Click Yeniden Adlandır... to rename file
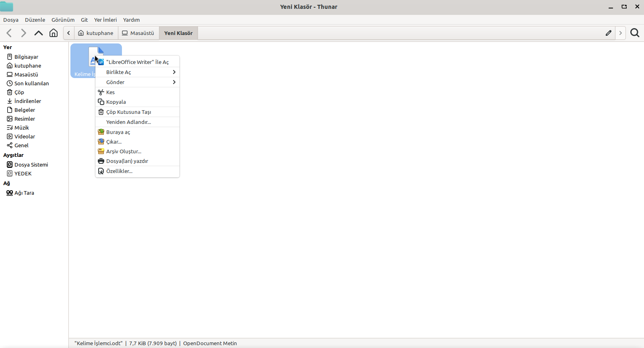 pyautogui.click(x=128, y=122)
